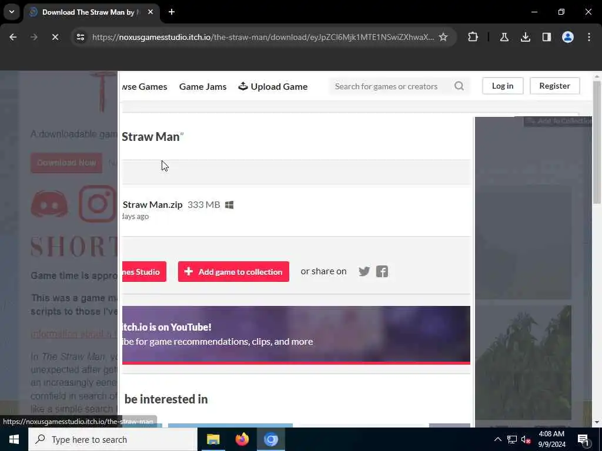
Task: Click the red Games Studio button
Action: [145, 271]
